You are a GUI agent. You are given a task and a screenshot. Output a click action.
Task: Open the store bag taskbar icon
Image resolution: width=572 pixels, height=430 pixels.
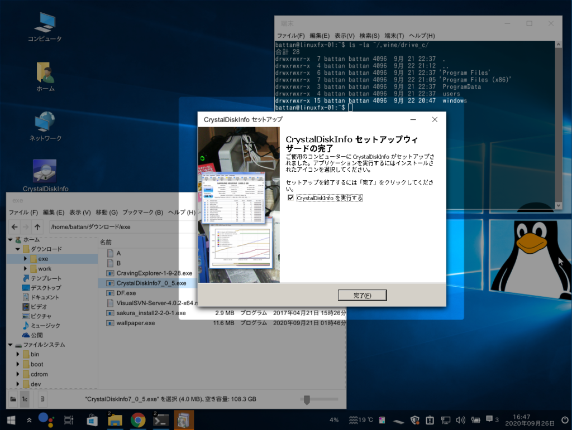pos(92,420)
